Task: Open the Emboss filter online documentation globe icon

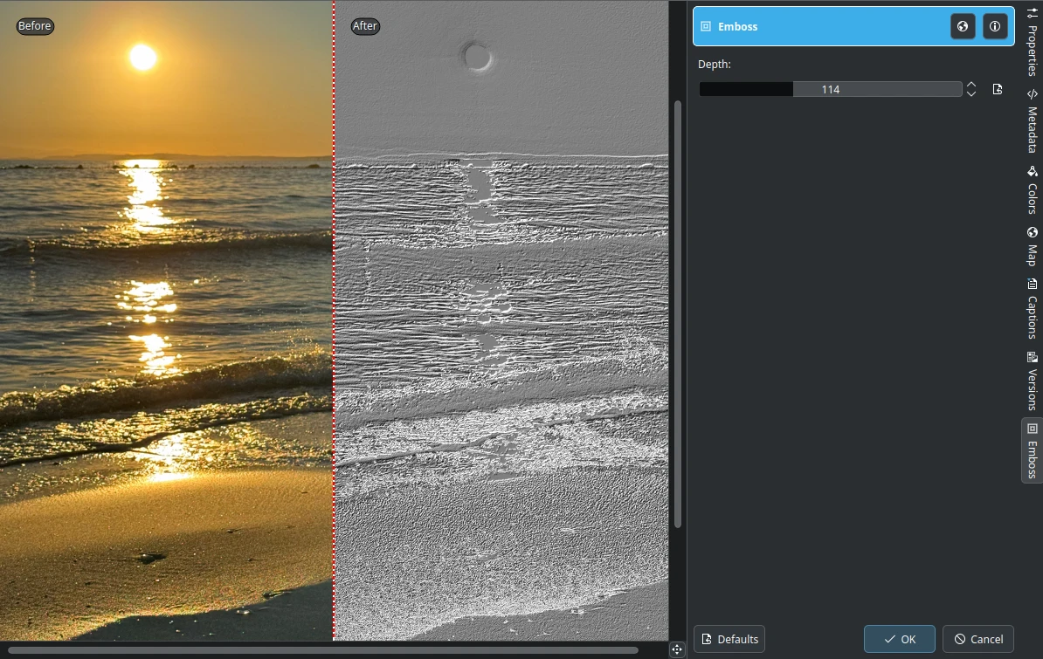Action: (962, 26)
